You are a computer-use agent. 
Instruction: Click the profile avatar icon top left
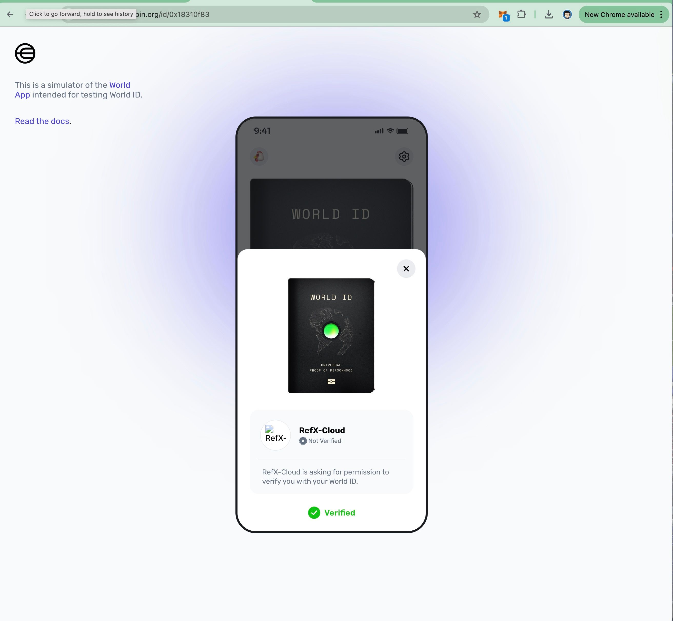259,156
